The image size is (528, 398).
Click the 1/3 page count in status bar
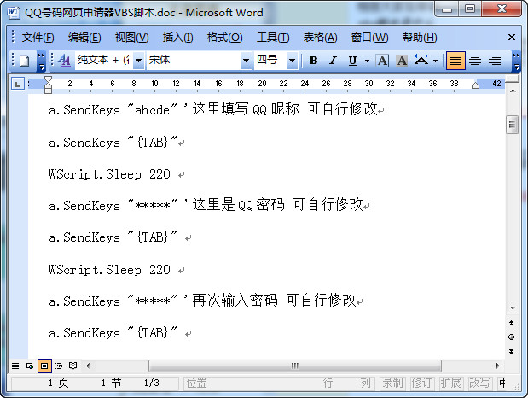coord(152,383)
